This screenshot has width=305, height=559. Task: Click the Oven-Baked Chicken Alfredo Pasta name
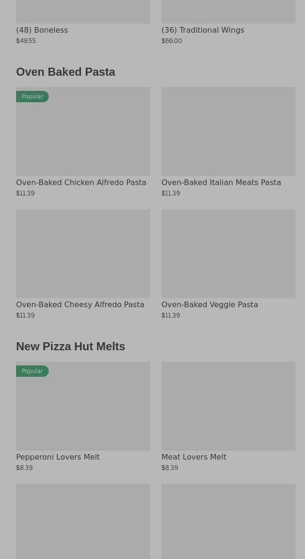[81, 182]
